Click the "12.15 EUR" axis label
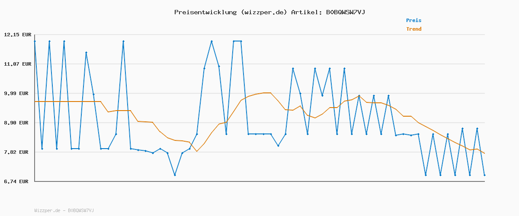 pyautogui.click(x=18, y=35)
